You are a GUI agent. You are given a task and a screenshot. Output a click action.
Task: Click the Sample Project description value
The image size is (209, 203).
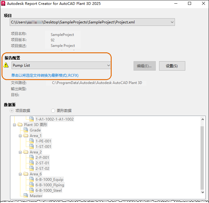point(63,46)
